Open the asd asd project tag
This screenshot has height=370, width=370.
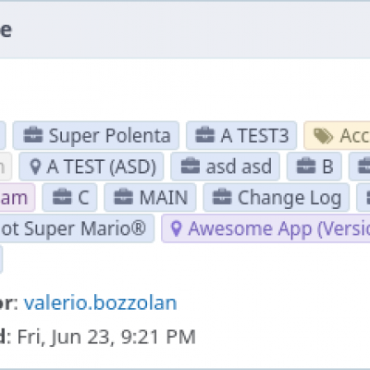coord(225,166)
